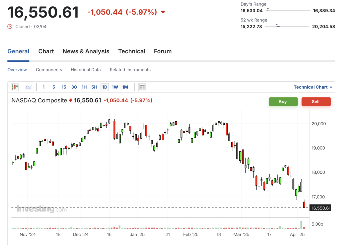Select the 15 minute interval
Image resolution: width=343 pixels, height=245 pixels.
[64, 87]
